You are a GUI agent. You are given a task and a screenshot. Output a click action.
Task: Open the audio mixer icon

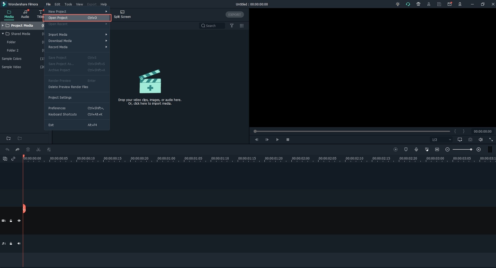pos(427,149)
